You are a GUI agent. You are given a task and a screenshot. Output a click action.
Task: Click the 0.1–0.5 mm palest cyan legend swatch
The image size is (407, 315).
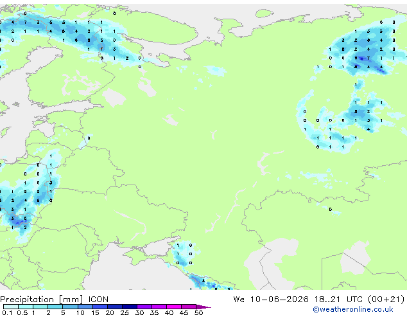coord(11,307)
